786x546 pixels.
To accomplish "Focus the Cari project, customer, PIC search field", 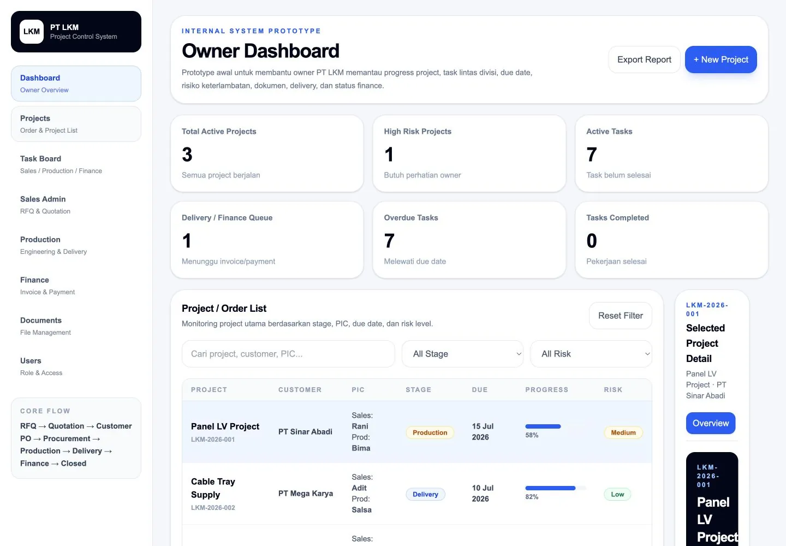I will click(x=288, y=354).
